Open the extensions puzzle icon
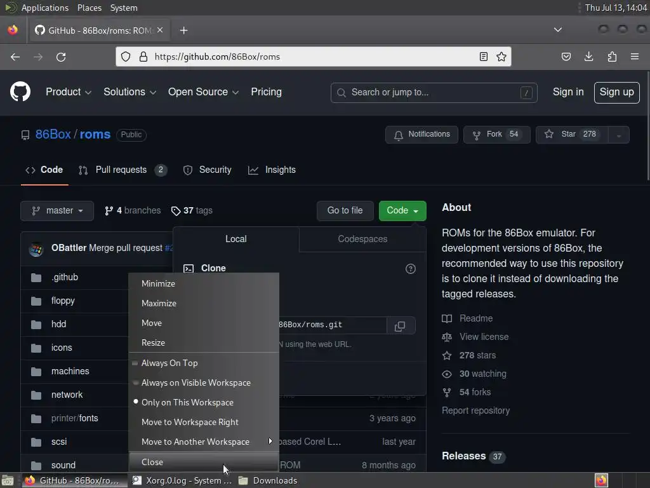The height and width of the screenshot is (488, 650). (612, 57)
